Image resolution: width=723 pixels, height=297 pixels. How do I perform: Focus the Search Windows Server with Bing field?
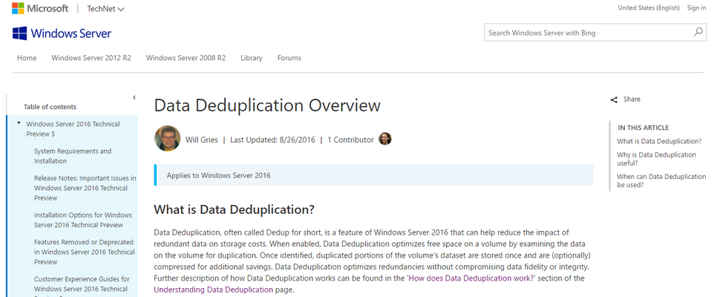tap(595, 32)
